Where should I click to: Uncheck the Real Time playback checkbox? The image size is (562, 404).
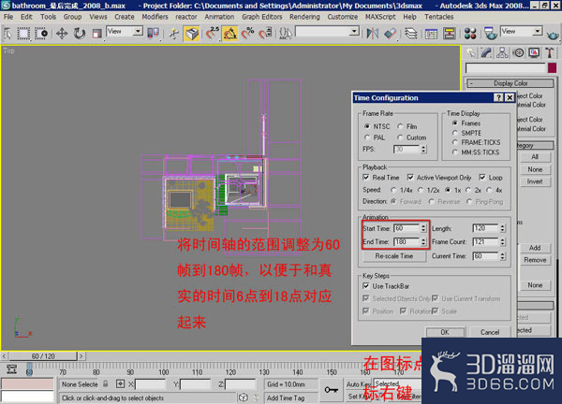pos(366,177)
